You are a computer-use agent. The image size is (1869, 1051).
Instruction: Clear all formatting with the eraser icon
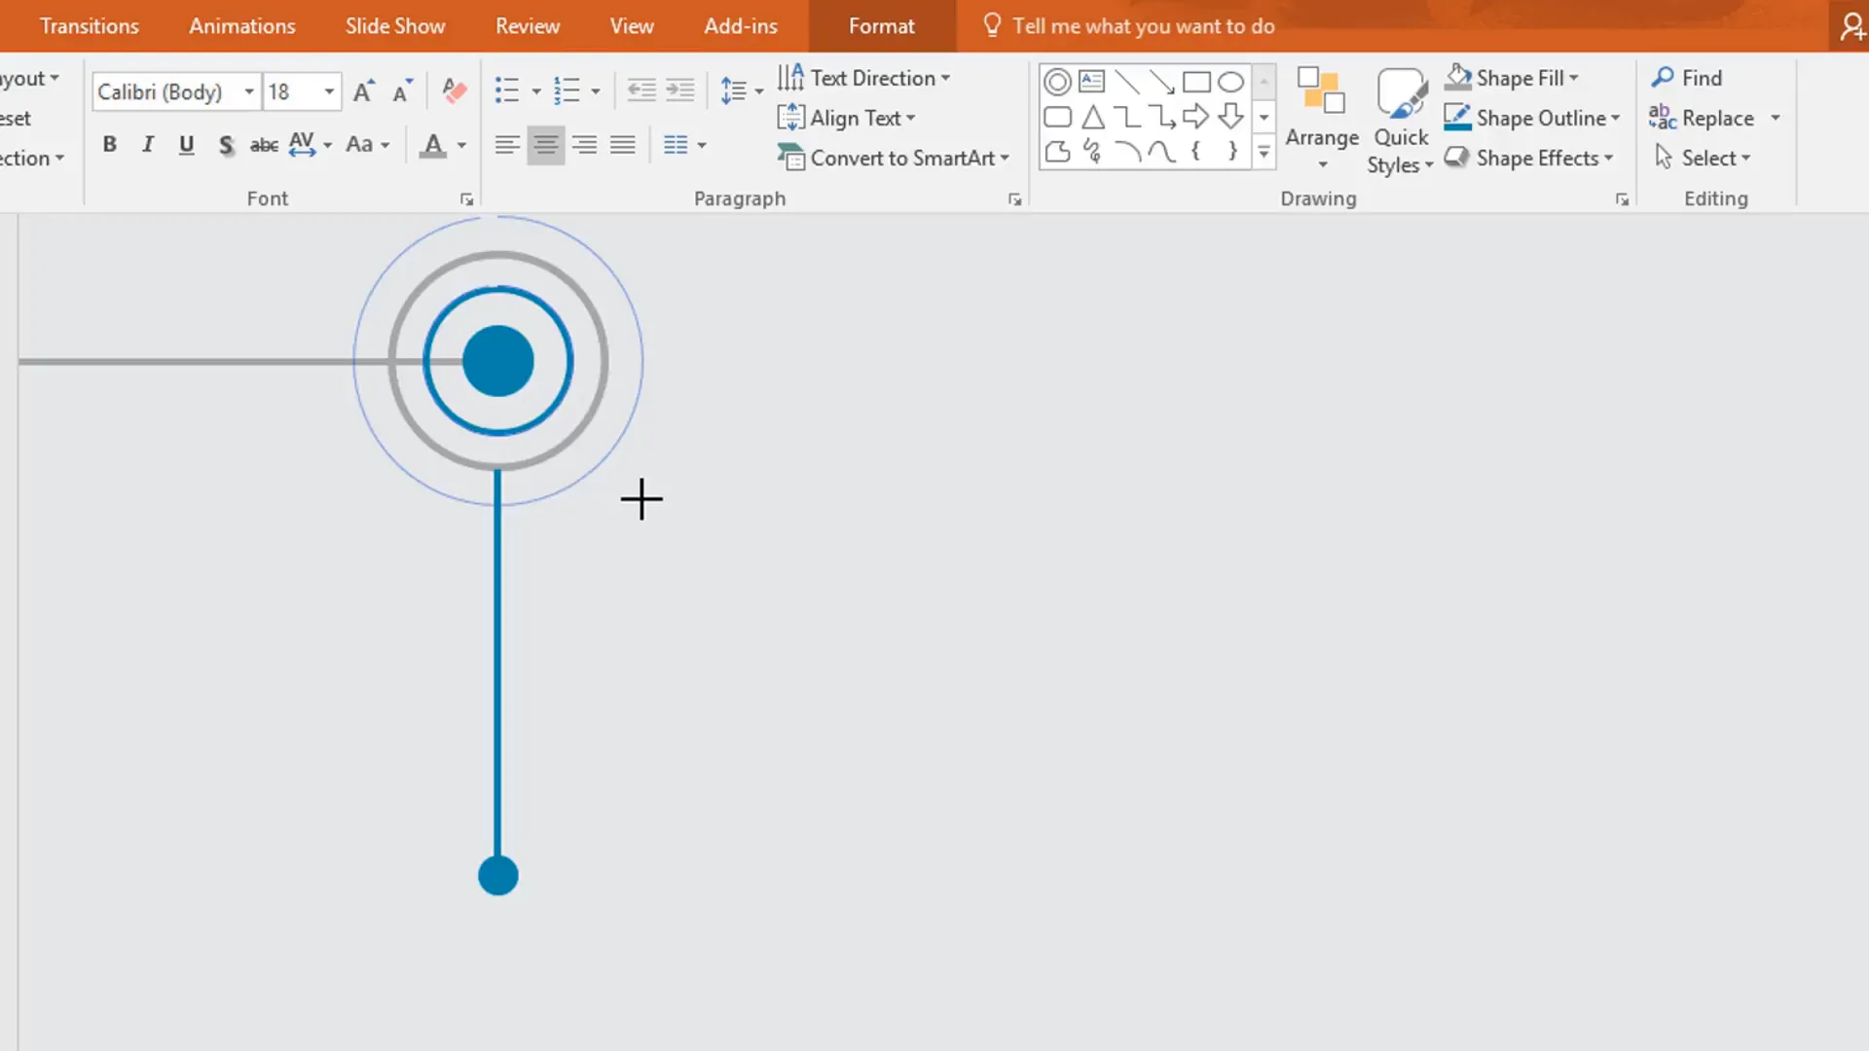[454, 91]
